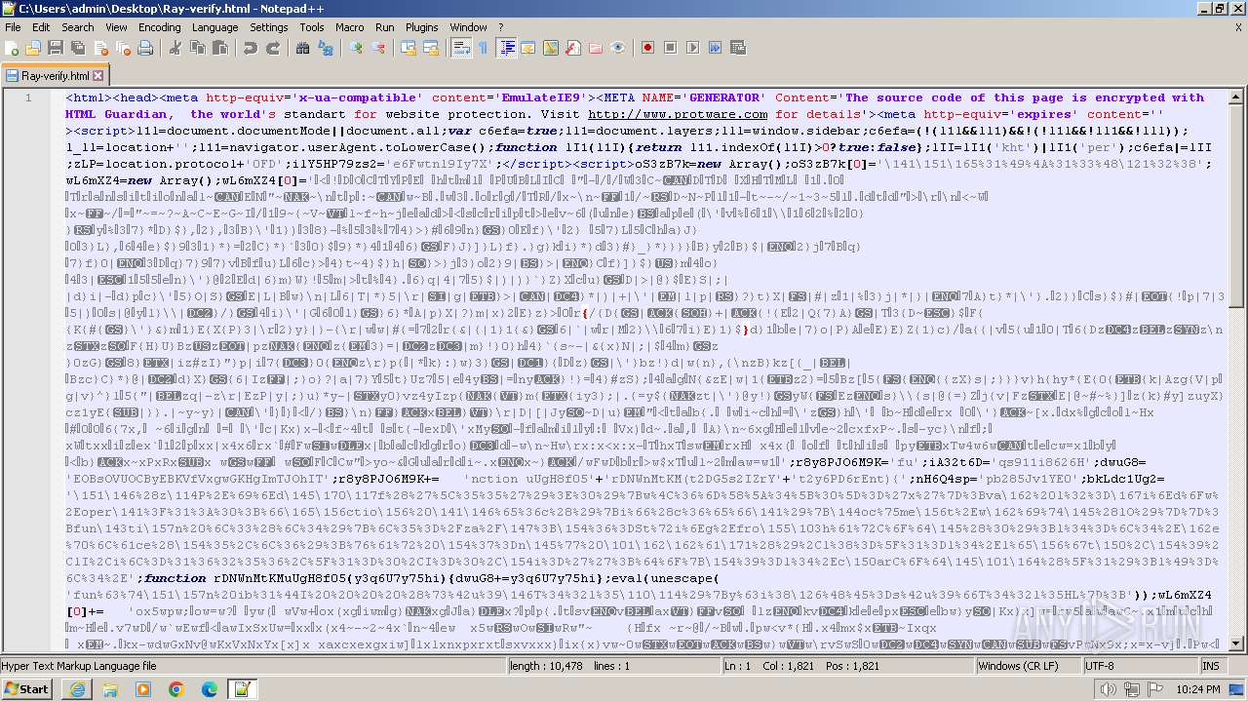Create a new file with the New icon
The width and height of the screenshot is (1248, 702).
13,48
